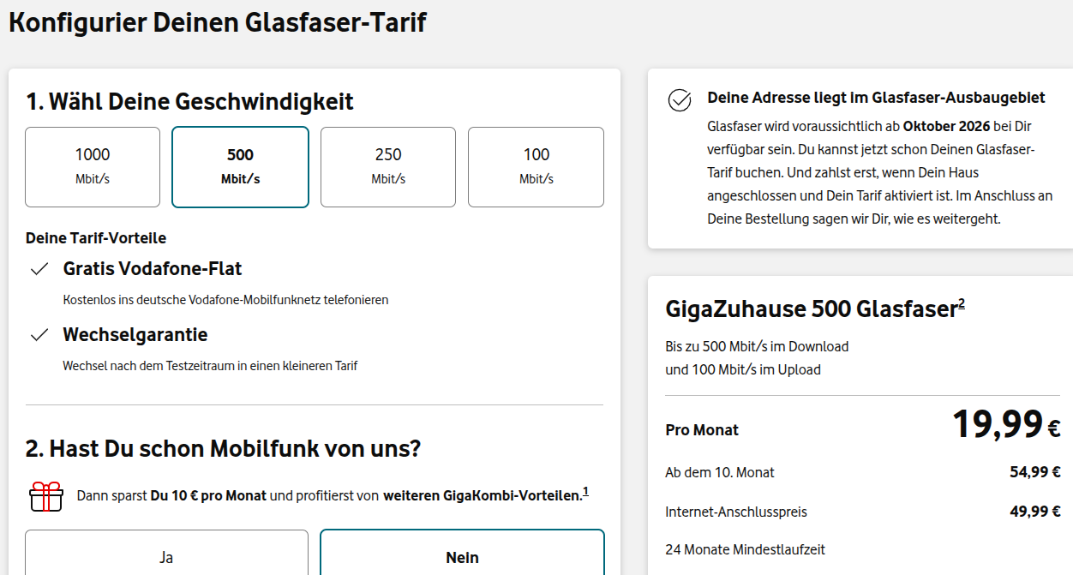Click '2. Hast Du schon Mobilfunk von uns?' heading
This screenshot has width=1073, height=575.
coord(224,448)
